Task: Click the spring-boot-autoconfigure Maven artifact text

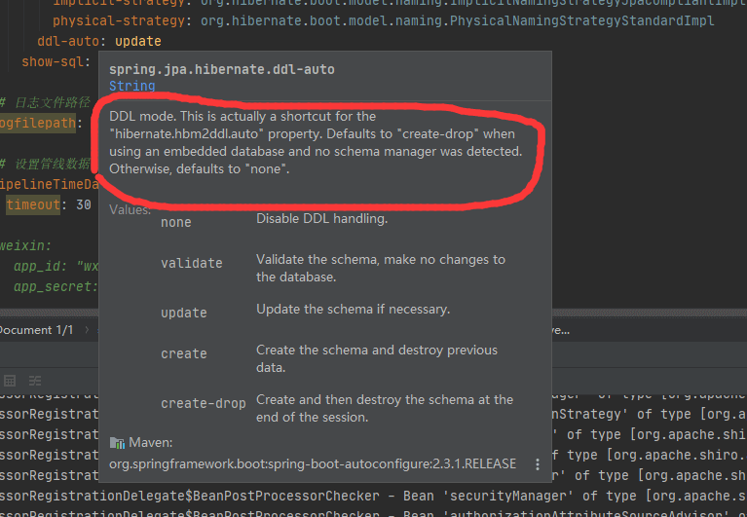Action: (x=312, y=464)
